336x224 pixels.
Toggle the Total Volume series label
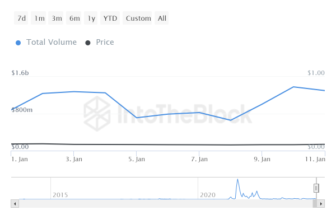coord(52,43)
